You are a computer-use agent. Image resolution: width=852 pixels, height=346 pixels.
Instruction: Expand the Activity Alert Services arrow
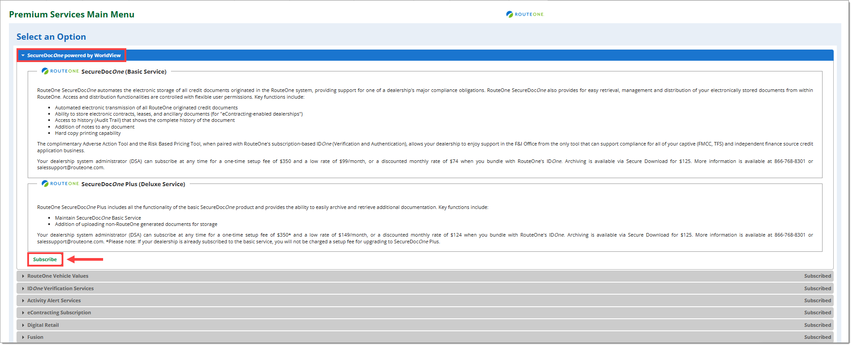click(x=23, y=300)
